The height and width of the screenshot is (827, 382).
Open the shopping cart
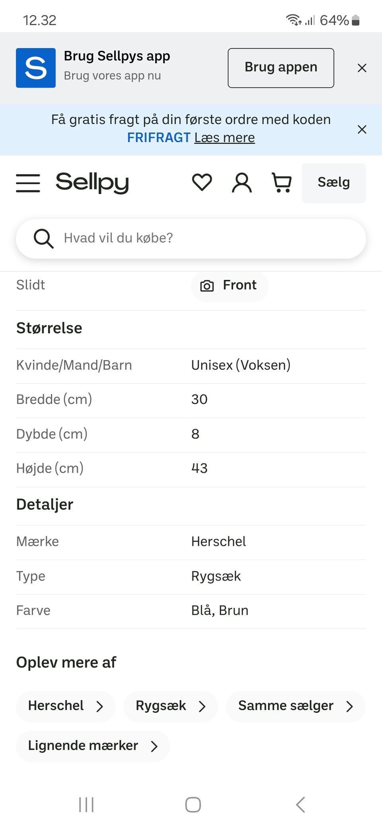click(x=282, y=182)
